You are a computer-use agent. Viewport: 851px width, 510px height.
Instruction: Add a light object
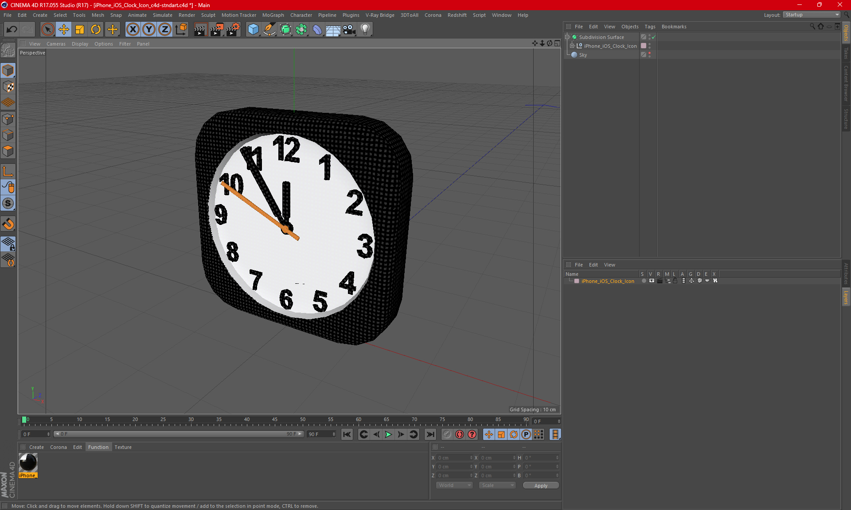point(365,30)
